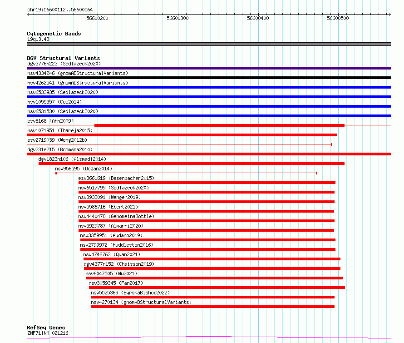
Task: Click the blue nsv6531530 variant bar
Action: [209, 116]
